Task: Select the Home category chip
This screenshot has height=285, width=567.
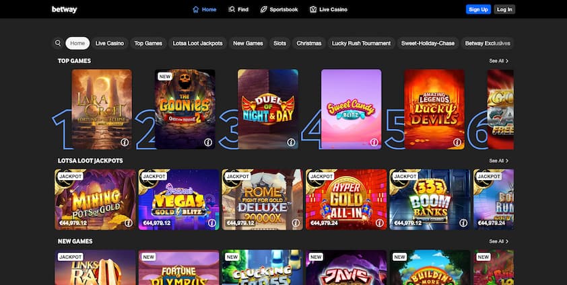Action: (77, 43)
